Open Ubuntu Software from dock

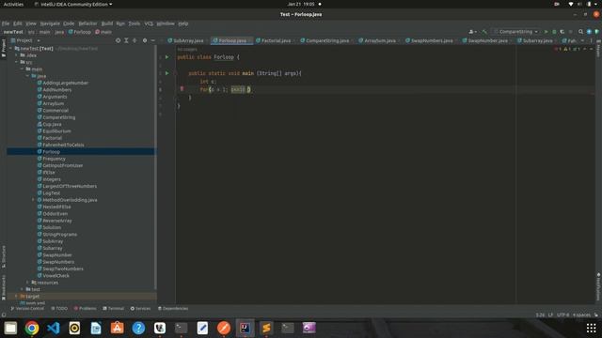click(x=117, y=328)
